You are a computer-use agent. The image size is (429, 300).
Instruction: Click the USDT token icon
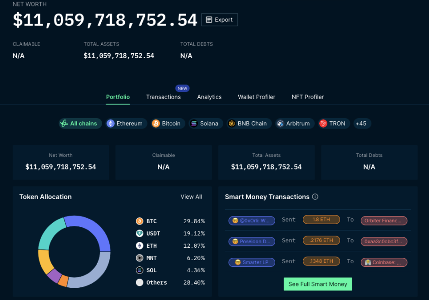(140, 233)
